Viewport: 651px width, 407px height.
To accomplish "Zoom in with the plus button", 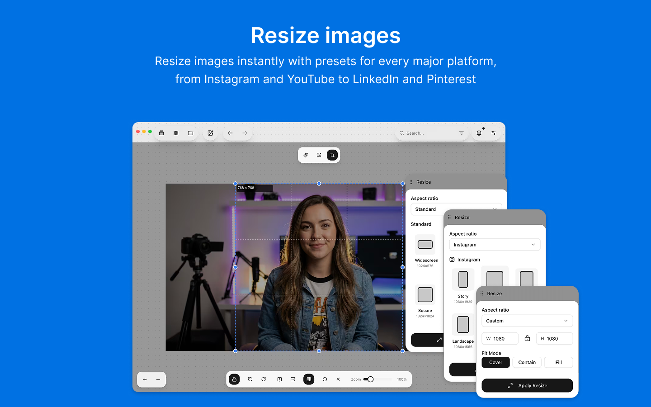I will click(145, 380).
